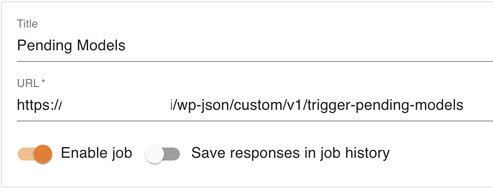493x188 pixels.
Task: Click the white knob of Save responses switch
Action: pyautogui.click(x=155, y=153)
